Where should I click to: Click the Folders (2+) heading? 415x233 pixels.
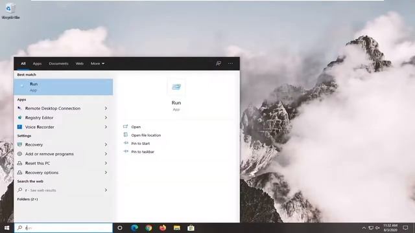(x=27, y=199)
